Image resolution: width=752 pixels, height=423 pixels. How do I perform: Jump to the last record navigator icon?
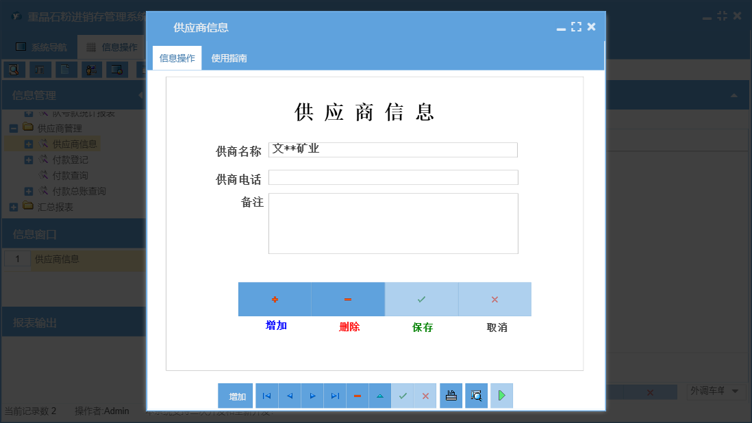coord(334,396)
